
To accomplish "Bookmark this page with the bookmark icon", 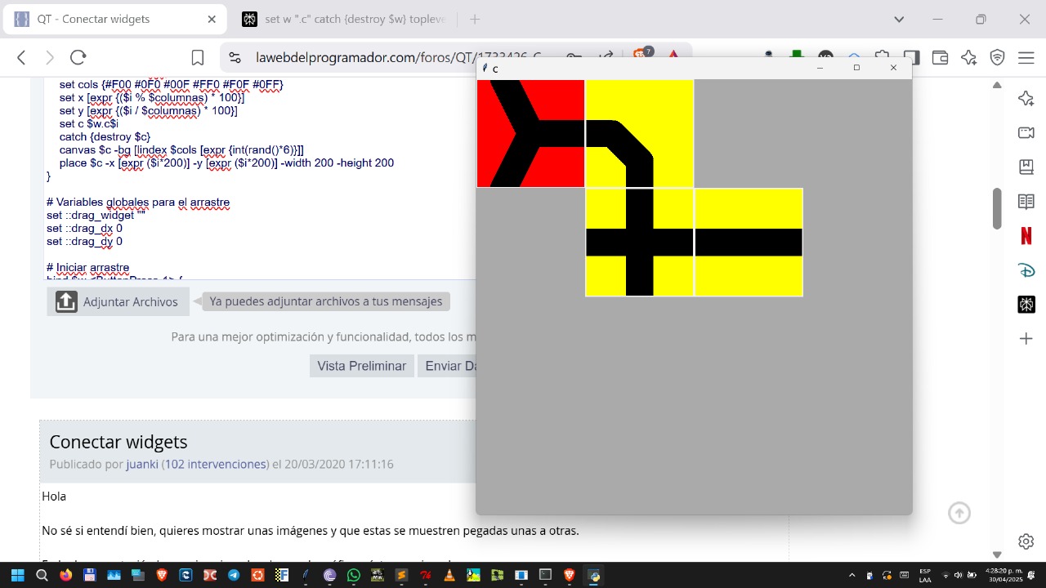I will click(x=198, y=58).
